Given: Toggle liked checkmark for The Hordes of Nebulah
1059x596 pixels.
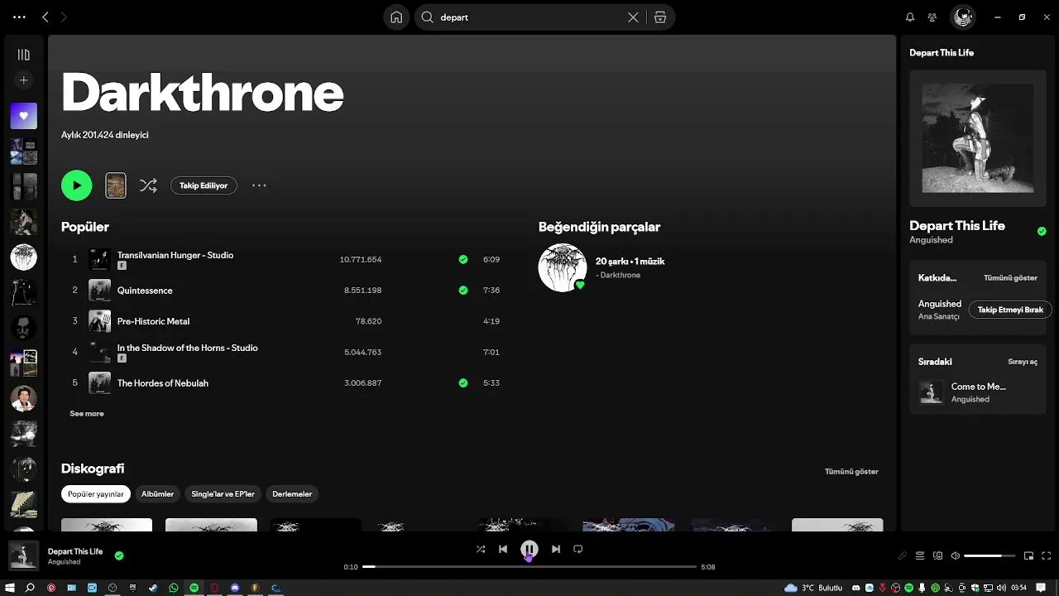Looking at the screenshot, I should point(463,383).
